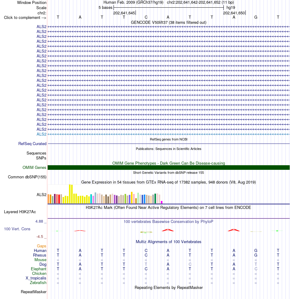
Task: Open GENCODE V50lift37 track title
Action: 169,23
